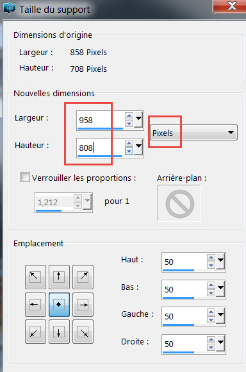Click into the Droite value field
Viewport: 246px width, 372px height.
click(184, 344)
